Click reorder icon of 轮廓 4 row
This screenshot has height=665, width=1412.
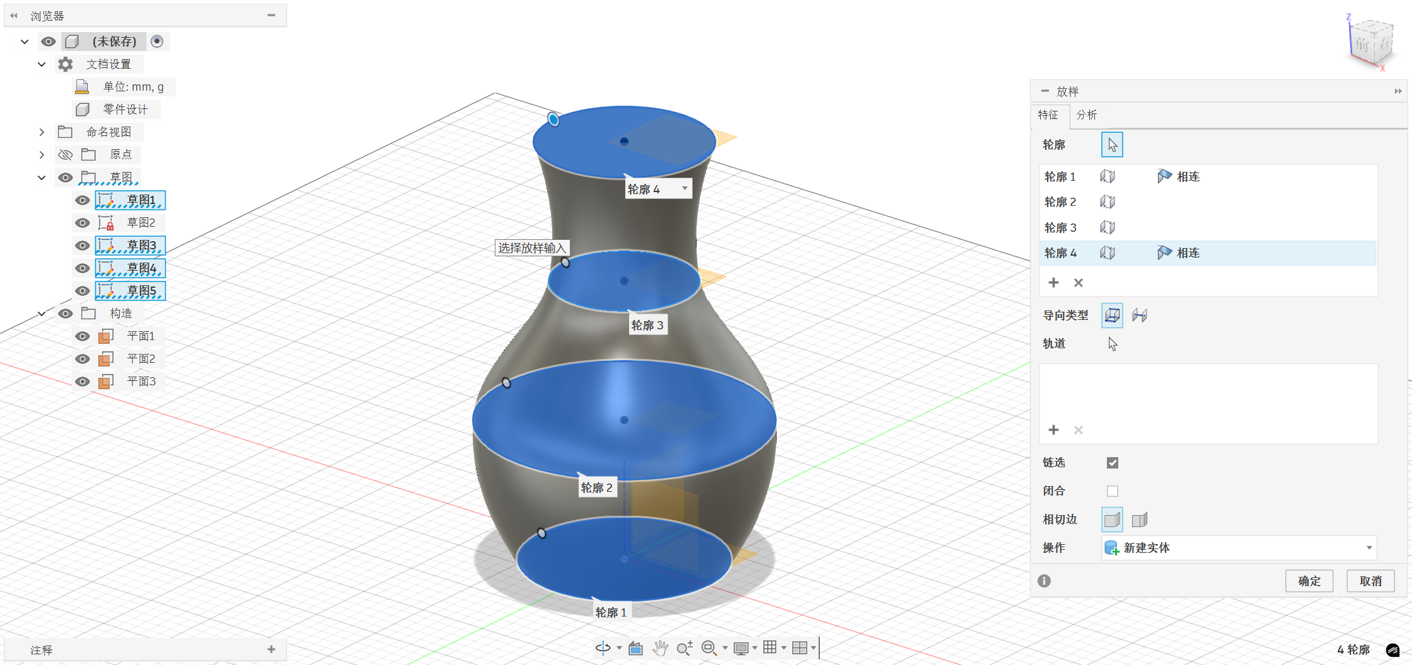[1108, 253]
